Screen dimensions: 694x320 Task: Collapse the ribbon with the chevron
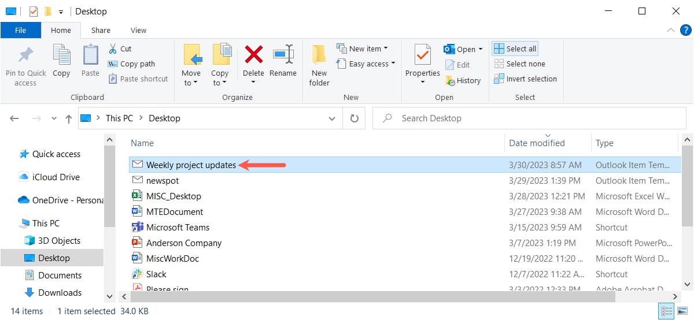point(671,30)
